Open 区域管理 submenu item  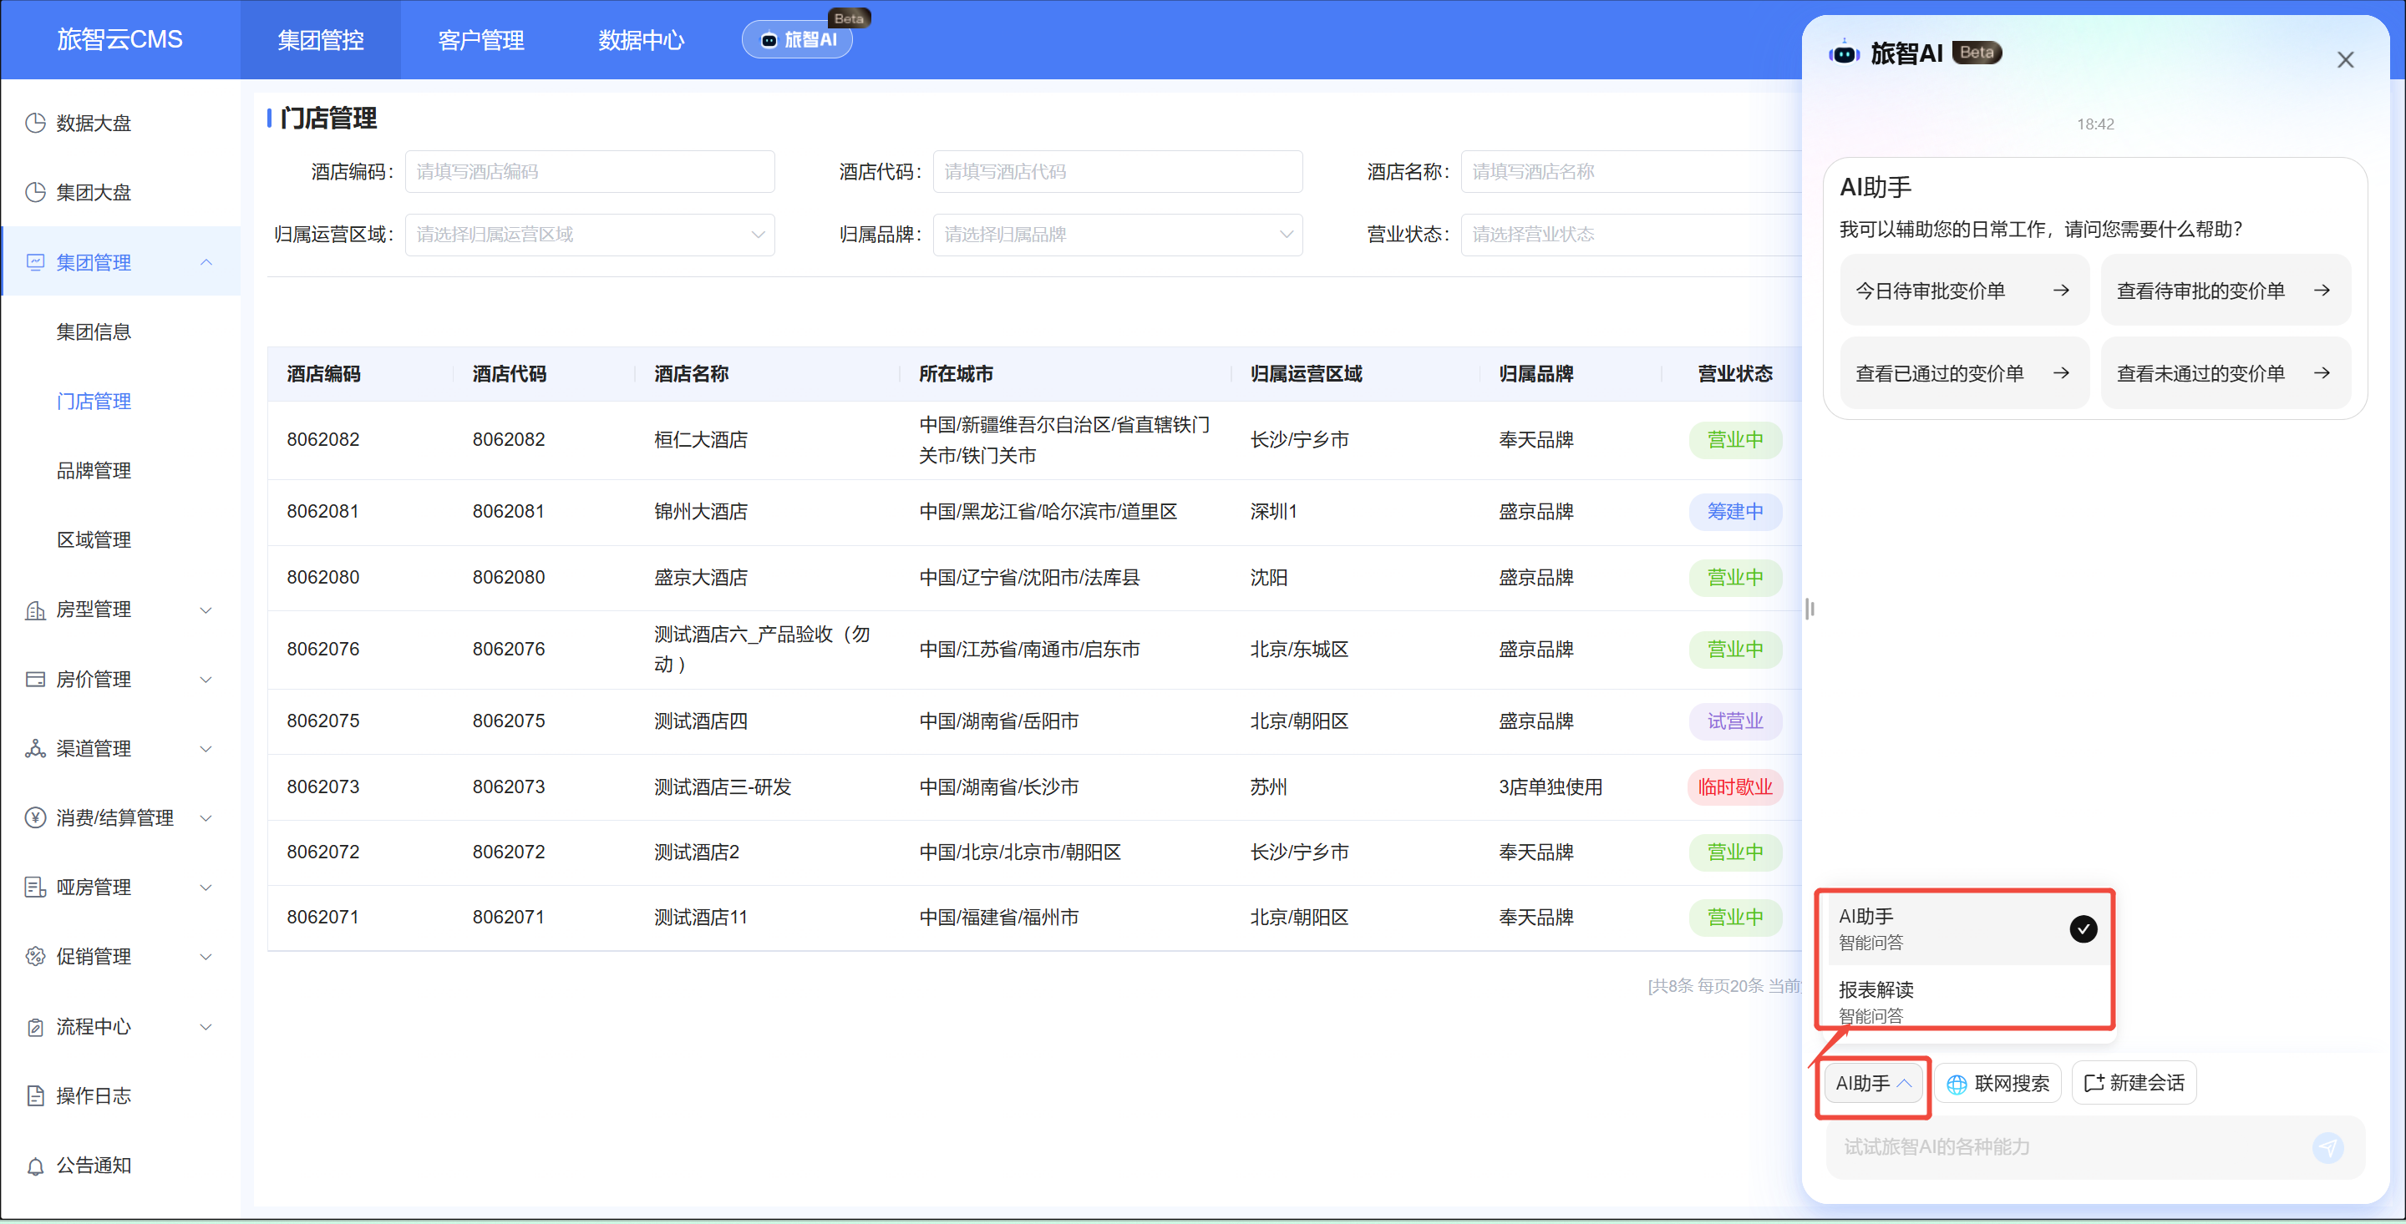click(94, 539)
